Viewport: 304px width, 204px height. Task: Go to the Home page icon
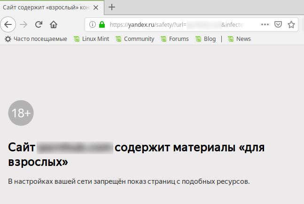54,24
